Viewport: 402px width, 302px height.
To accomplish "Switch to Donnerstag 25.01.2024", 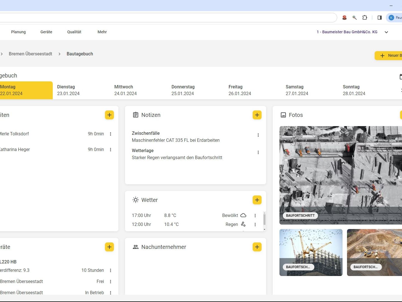I will tap(195, 90).
